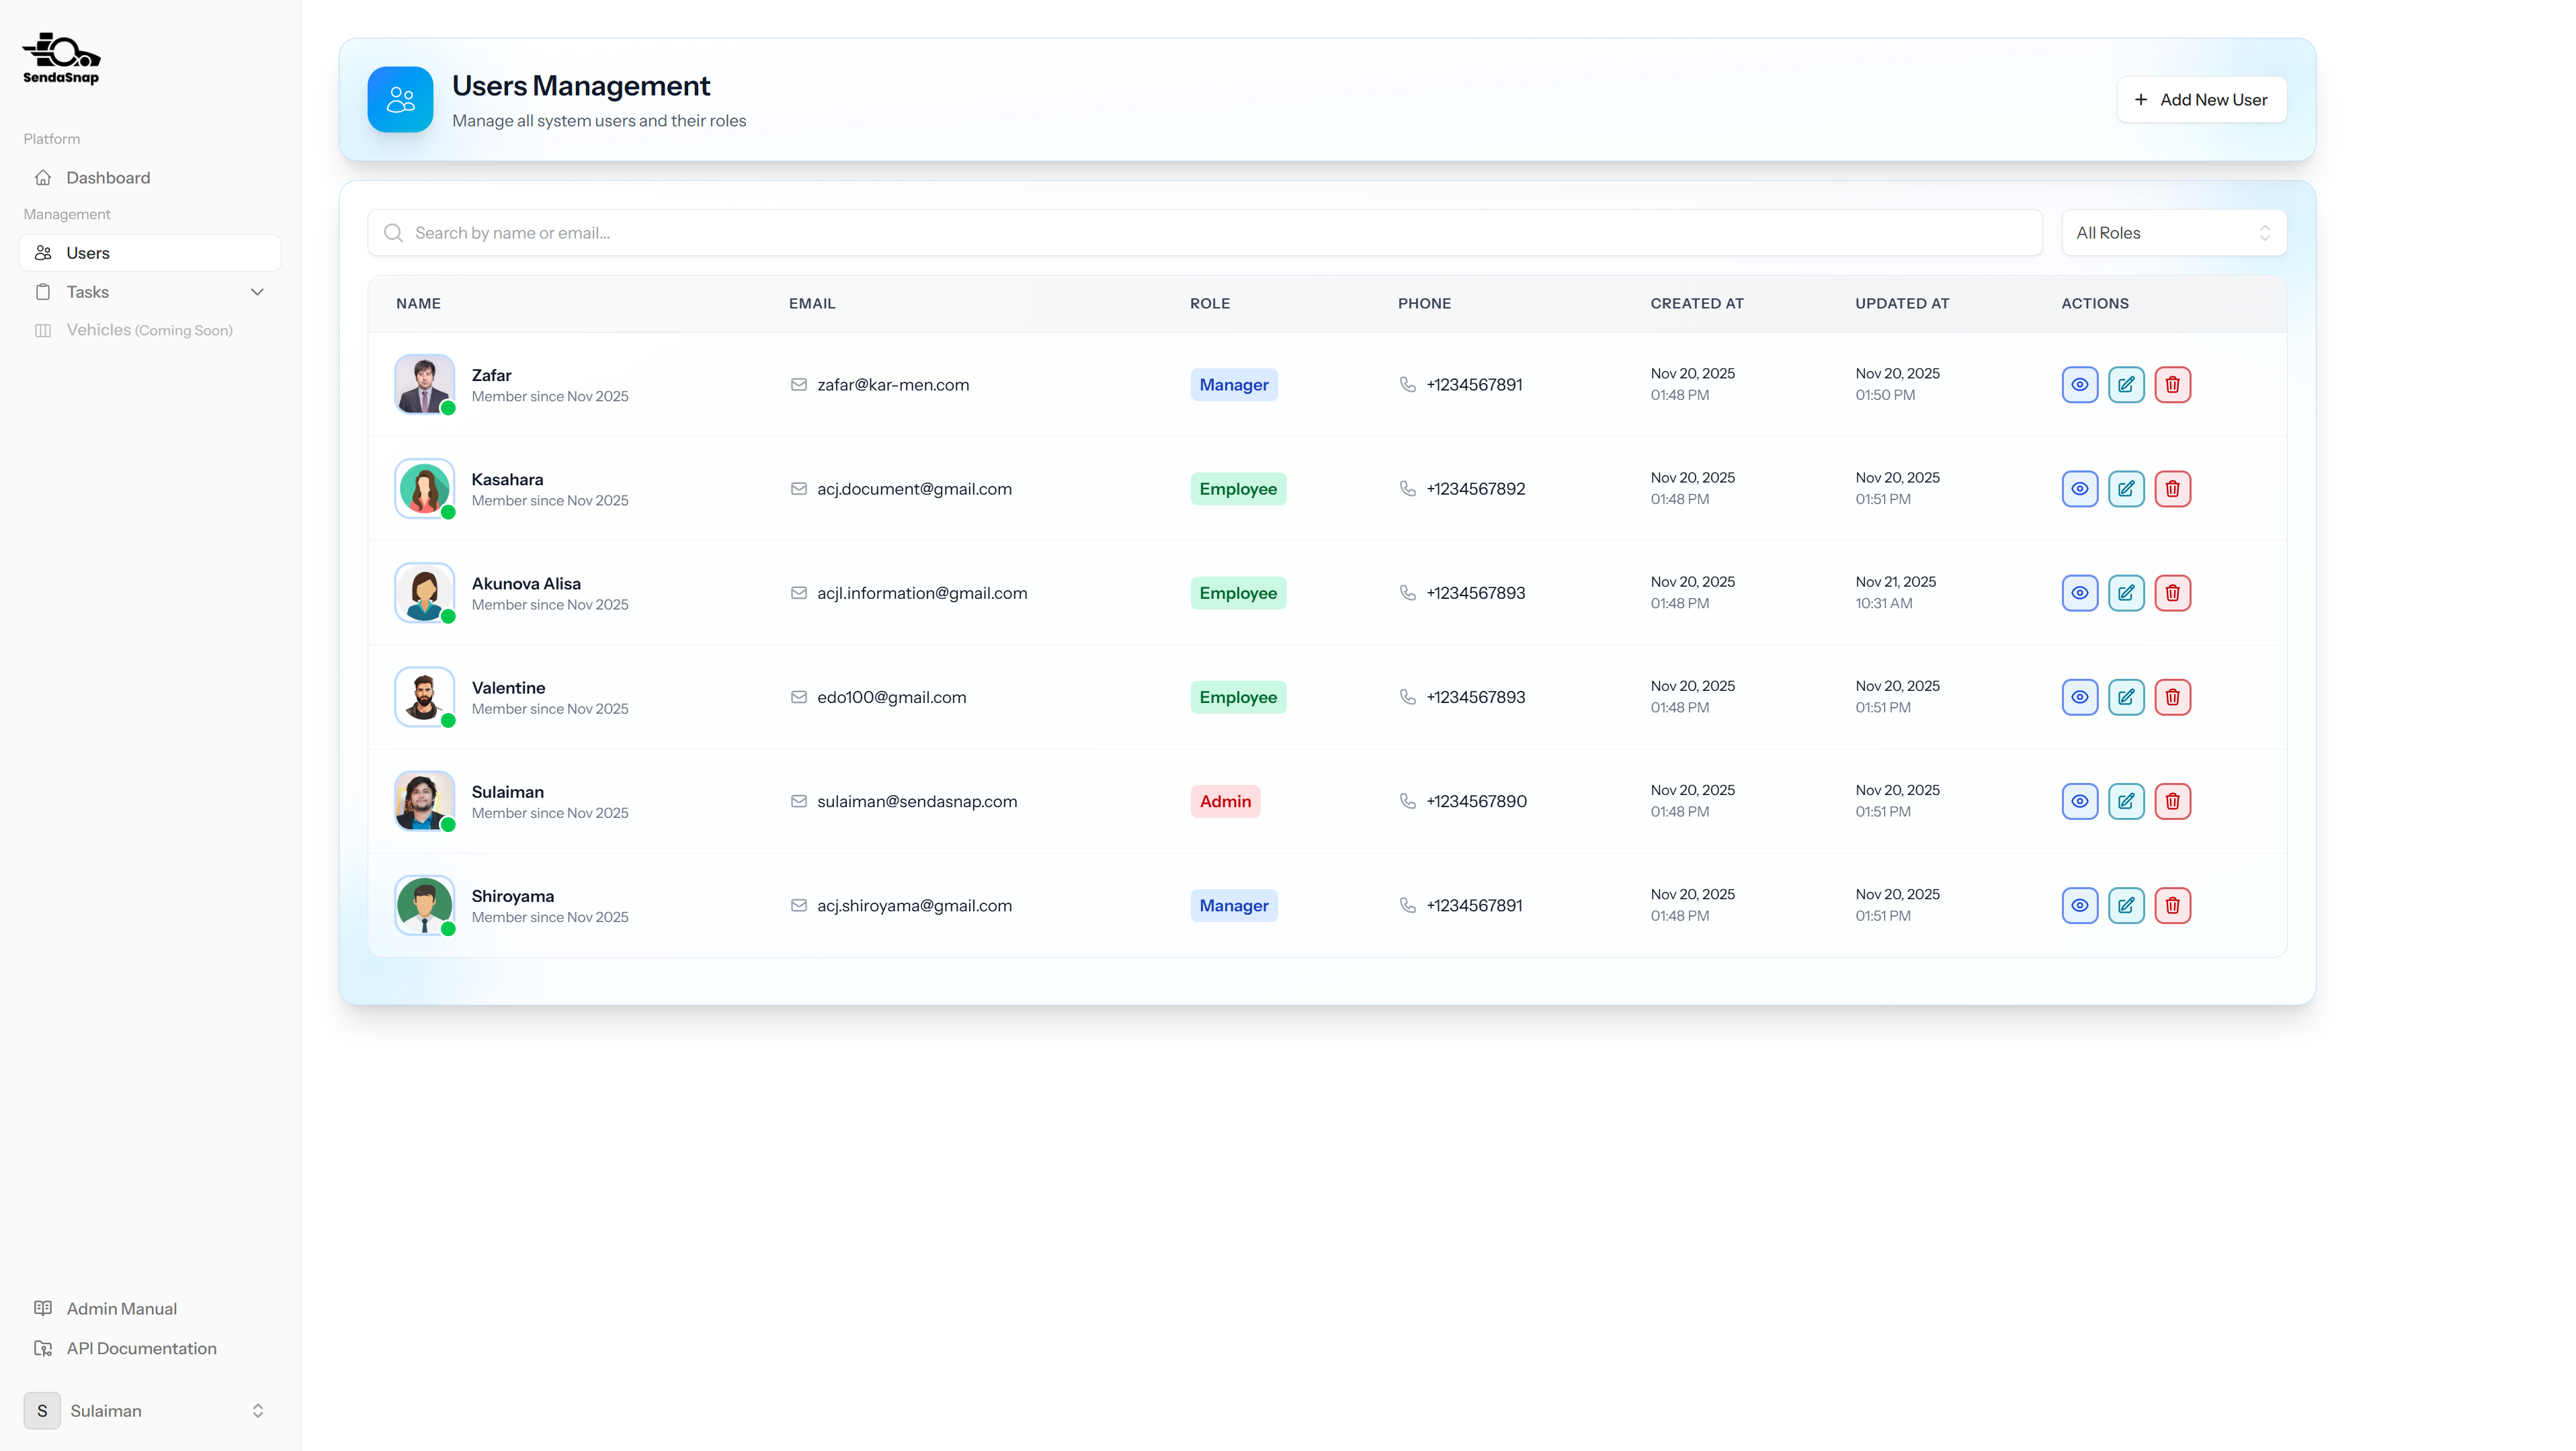This screenshot has width=2576, height=1451.
Task: Open edit pencil for Shiroyama
Action: pyautogui.click(x=2126, y=905)
